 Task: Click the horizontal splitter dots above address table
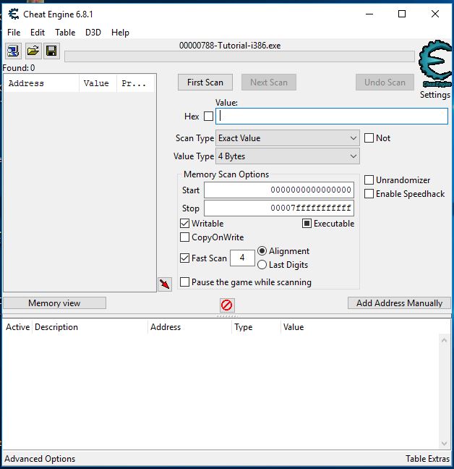pos(227,316)
